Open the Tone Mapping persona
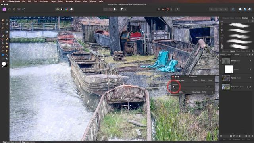Image resolution: width=254 pixels, height=143 pixels. pos(19,9)
